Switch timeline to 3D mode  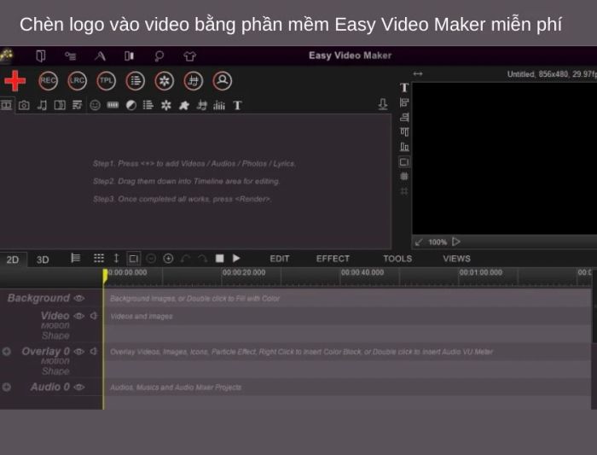click(43, 260)
